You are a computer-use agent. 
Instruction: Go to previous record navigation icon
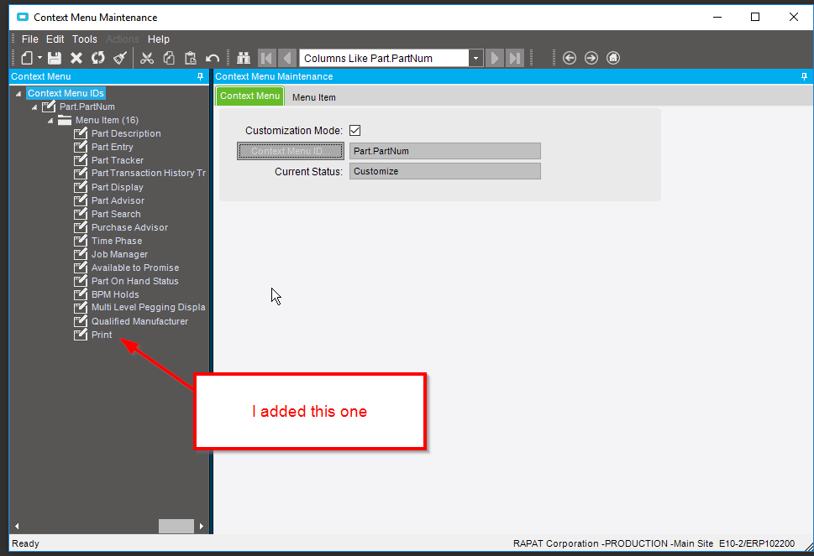[287, 58]
